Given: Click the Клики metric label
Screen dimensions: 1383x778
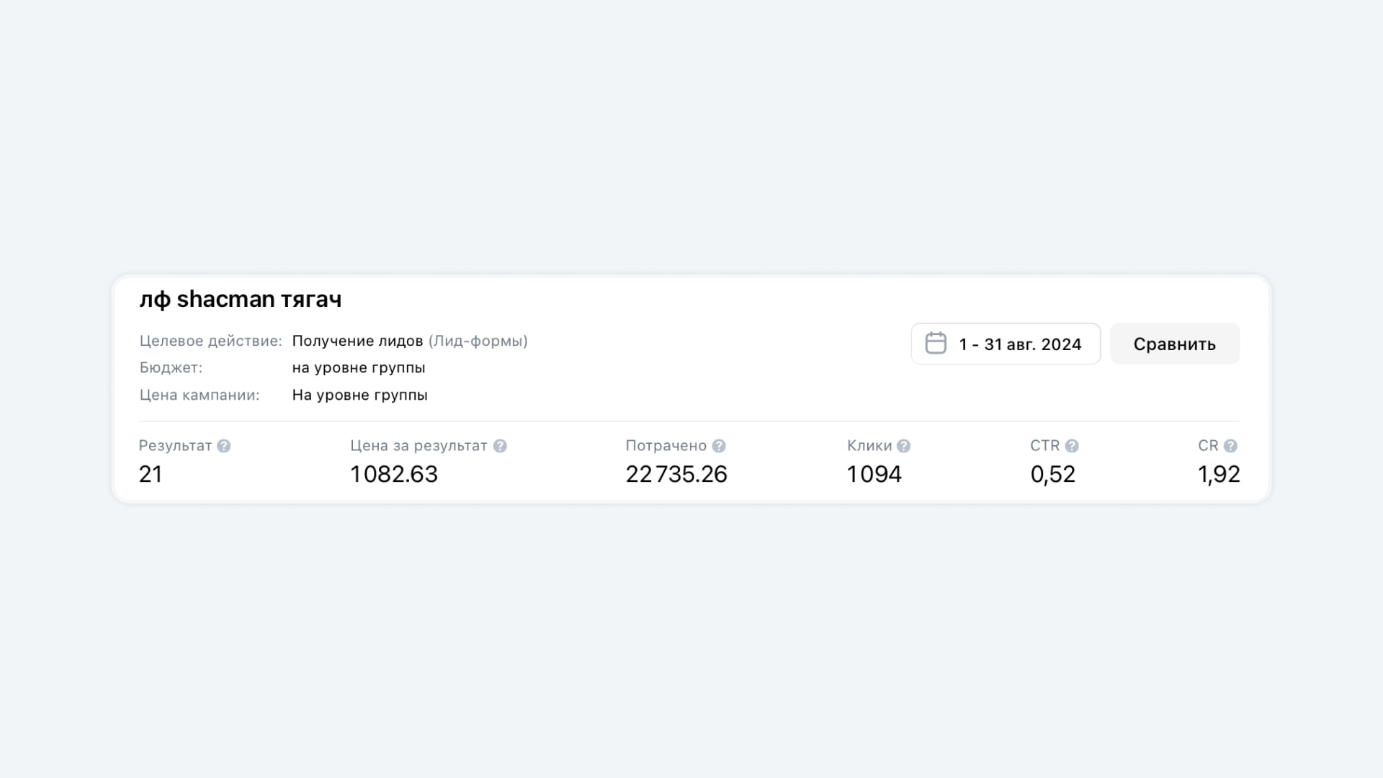Looking at the screenshot, I should (869, 446).
